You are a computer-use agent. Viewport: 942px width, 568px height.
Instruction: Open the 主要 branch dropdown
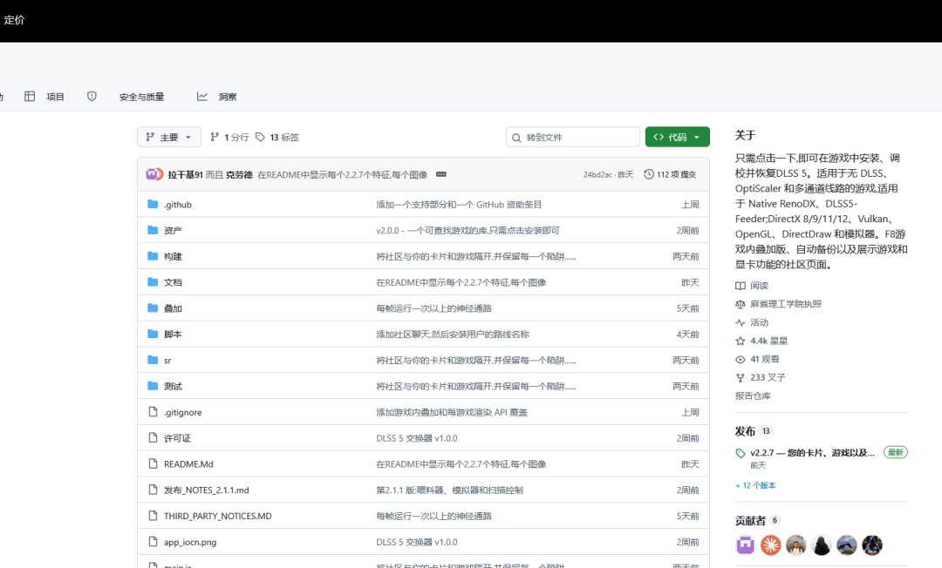point(169,137)
